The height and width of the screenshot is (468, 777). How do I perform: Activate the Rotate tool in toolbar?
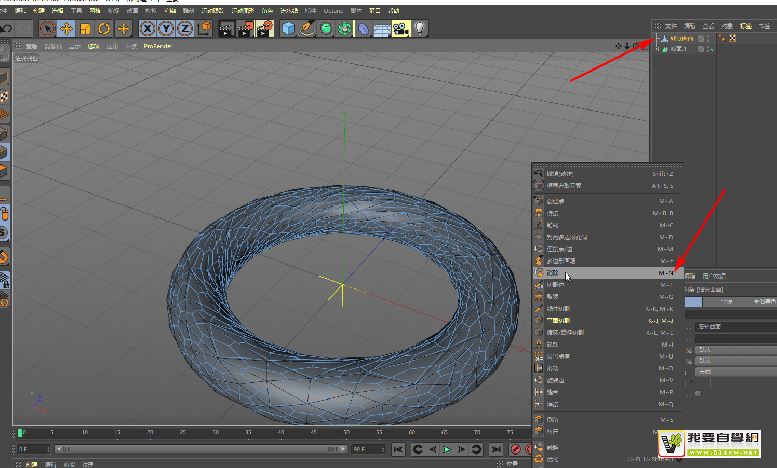click(104, 29)
